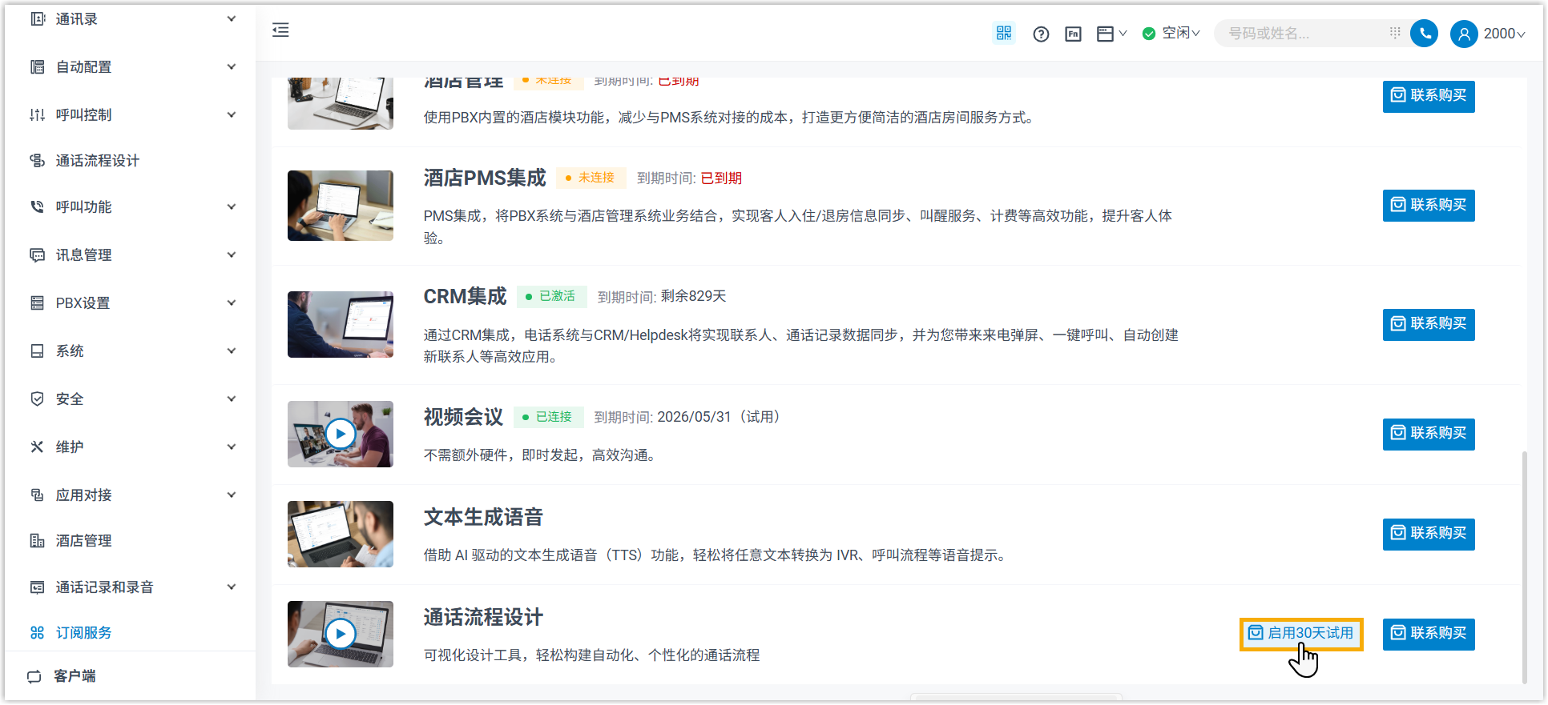The image size is (1548, 705).
Task: Open the 空闲 presence status dropdown
Action: click(1171, 33)
